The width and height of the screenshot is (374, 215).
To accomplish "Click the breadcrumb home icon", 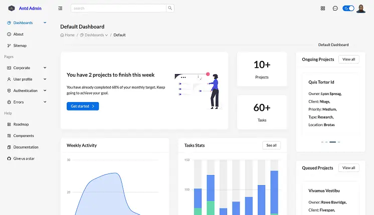I will point(62,35).
